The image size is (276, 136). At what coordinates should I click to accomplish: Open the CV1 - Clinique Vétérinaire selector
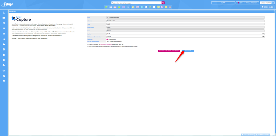tap(247, 3)
